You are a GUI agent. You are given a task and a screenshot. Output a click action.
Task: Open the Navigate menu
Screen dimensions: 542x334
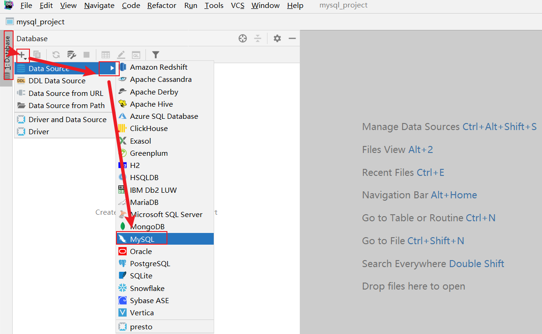click(x=99, y=6)
